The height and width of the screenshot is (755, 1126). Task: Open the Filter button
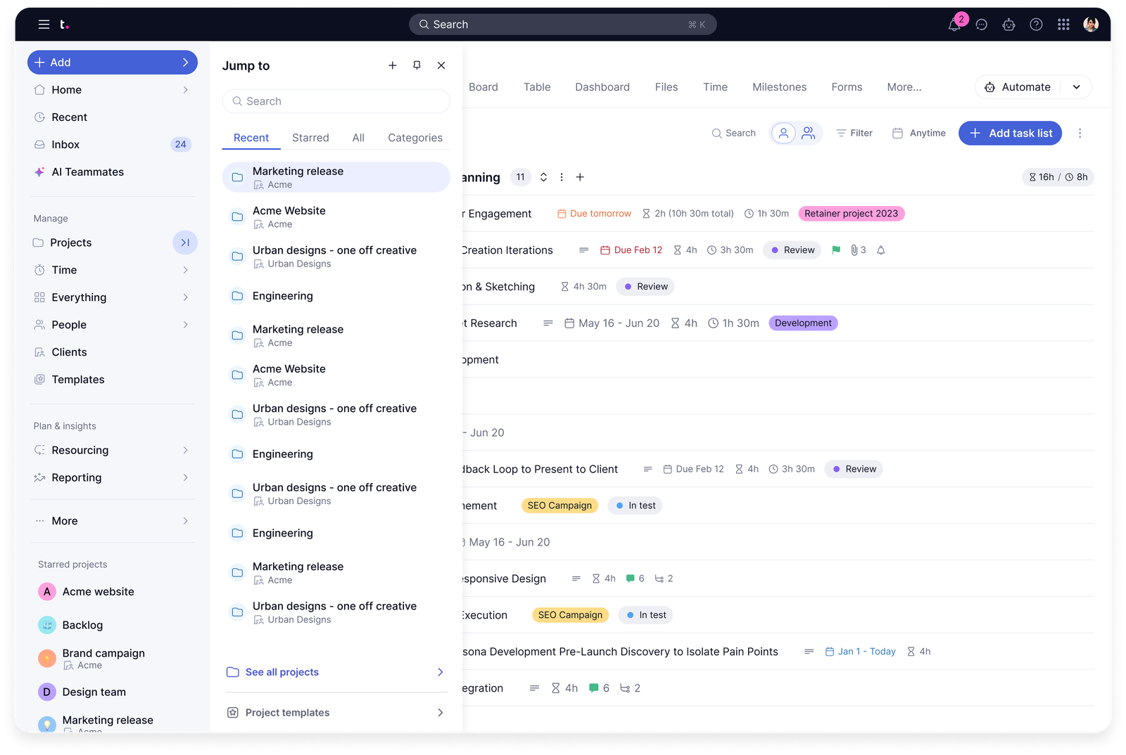[854, 133]
